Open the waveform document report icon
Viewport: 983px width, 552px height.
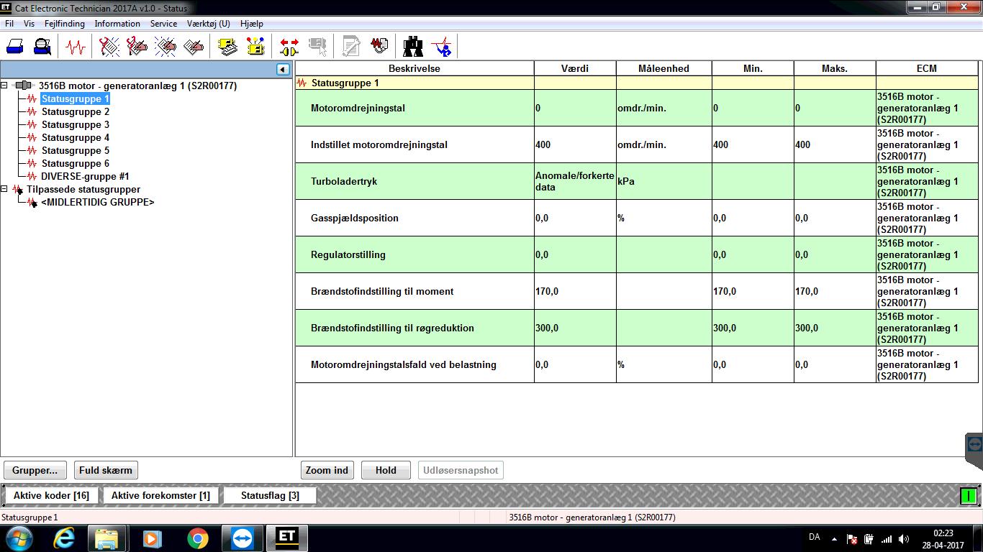(x=379, y=47)
